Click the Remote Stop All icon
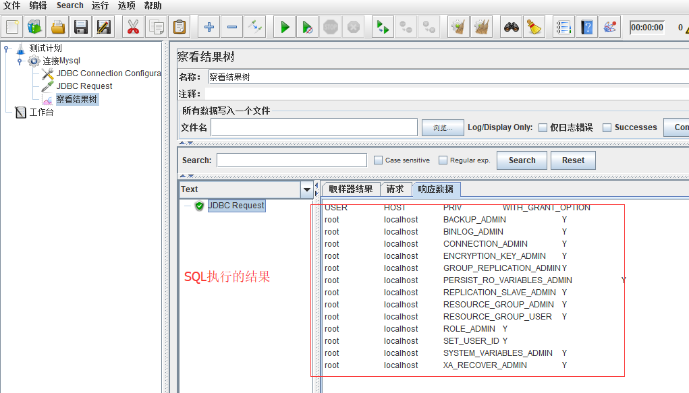Image resolution: width=689 pixels, height=393 pixels. pos(406,27)
